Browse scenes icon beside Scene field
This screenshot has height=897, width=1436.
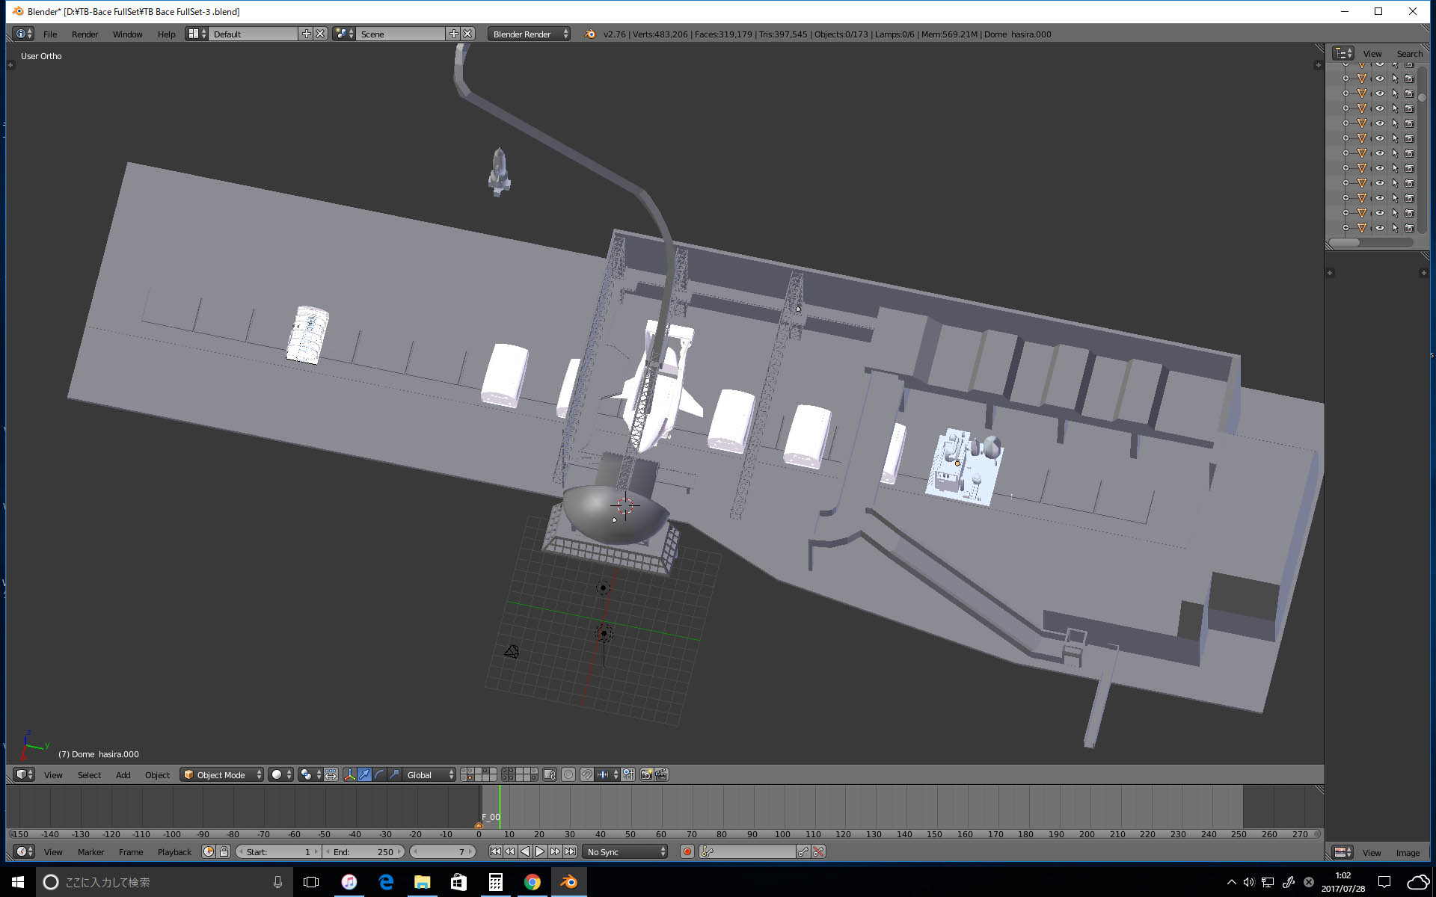(x=344, y=34)
